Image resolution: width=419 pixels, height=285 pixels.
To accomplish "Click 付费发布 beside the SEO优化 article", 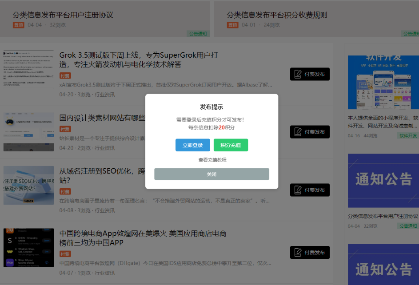I will 310,190.
